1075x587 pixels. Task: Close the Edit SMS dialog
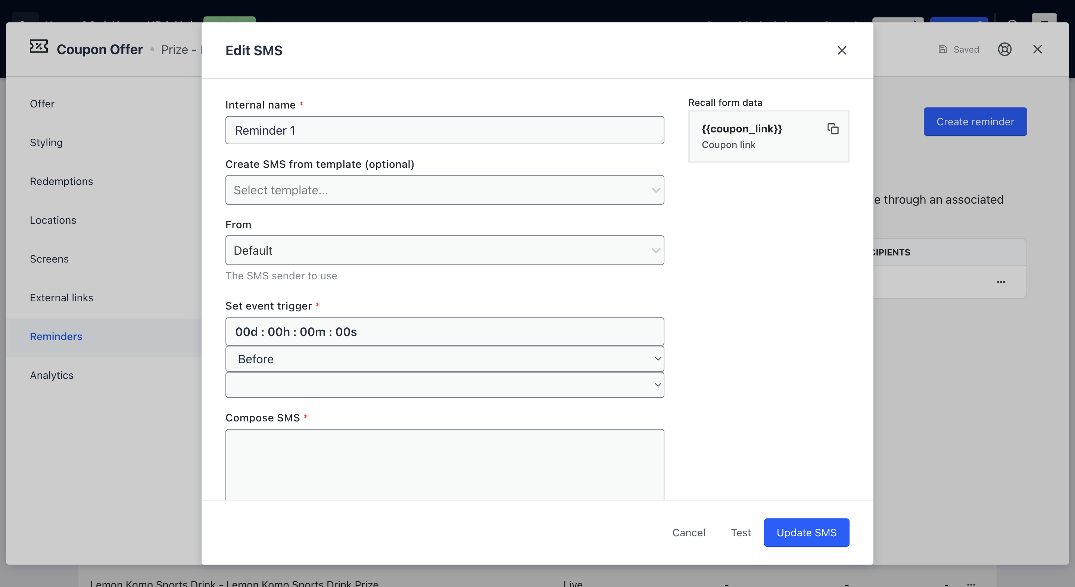point(842,50)
